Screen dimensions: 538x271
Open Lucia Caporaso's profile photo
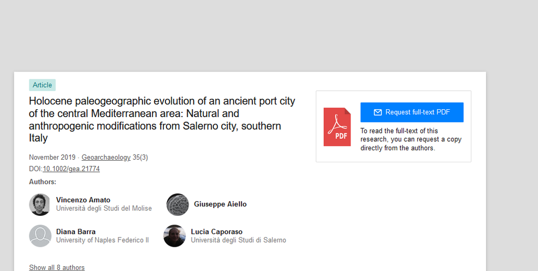pos(174,236)
